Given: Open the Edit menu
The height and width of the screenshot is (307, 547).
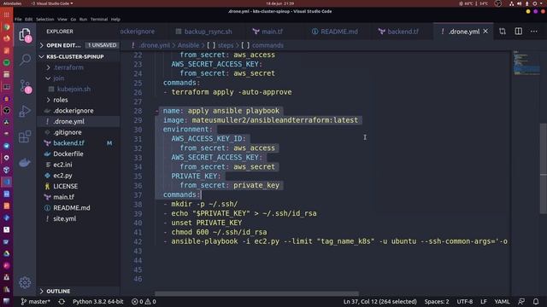Looking at the screenshot, I should (28, 19).
